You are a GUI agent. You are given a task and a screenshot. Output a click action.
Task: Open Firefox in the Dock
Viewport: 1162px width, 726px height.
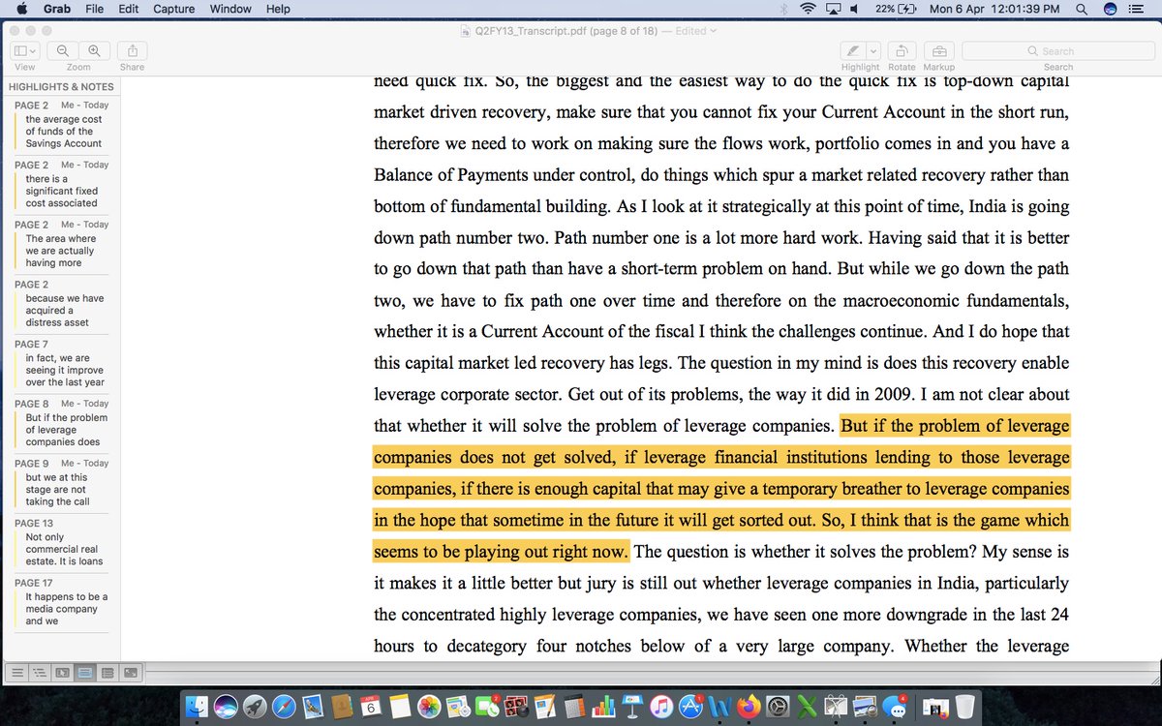(x=749, y=707)
